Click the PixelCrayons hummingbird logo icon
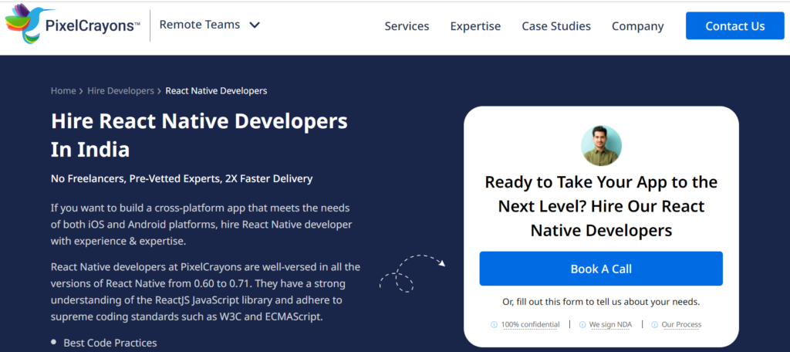The image size is (790, 352). (x=23, y=25)
